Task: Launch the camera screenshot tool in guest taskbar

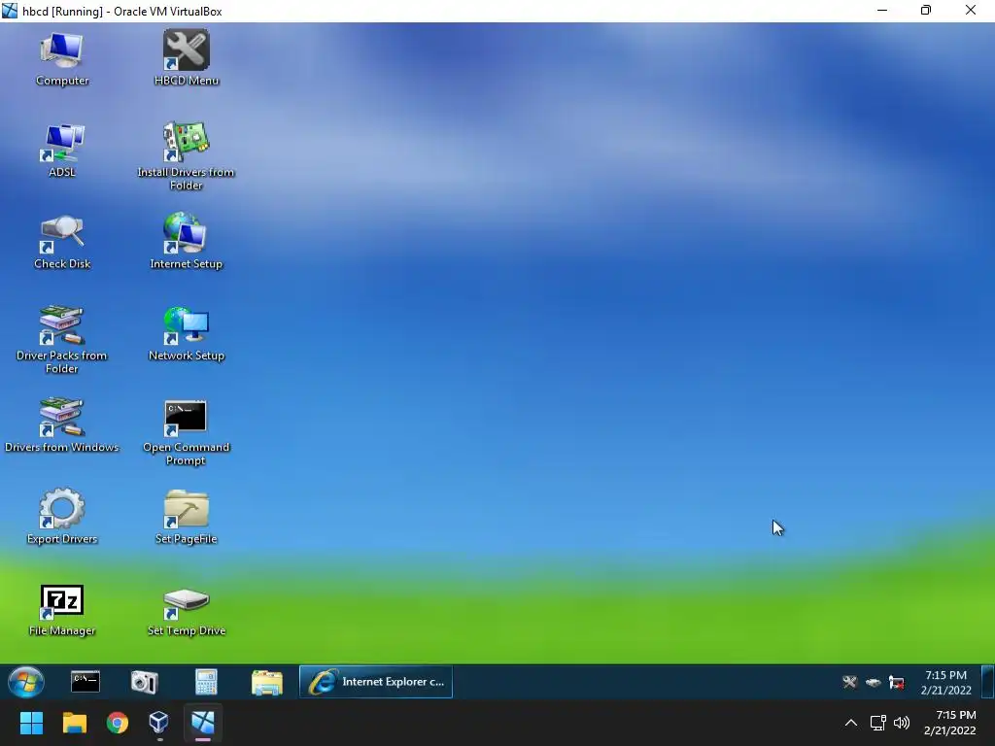Action: (x=144, y=682)
